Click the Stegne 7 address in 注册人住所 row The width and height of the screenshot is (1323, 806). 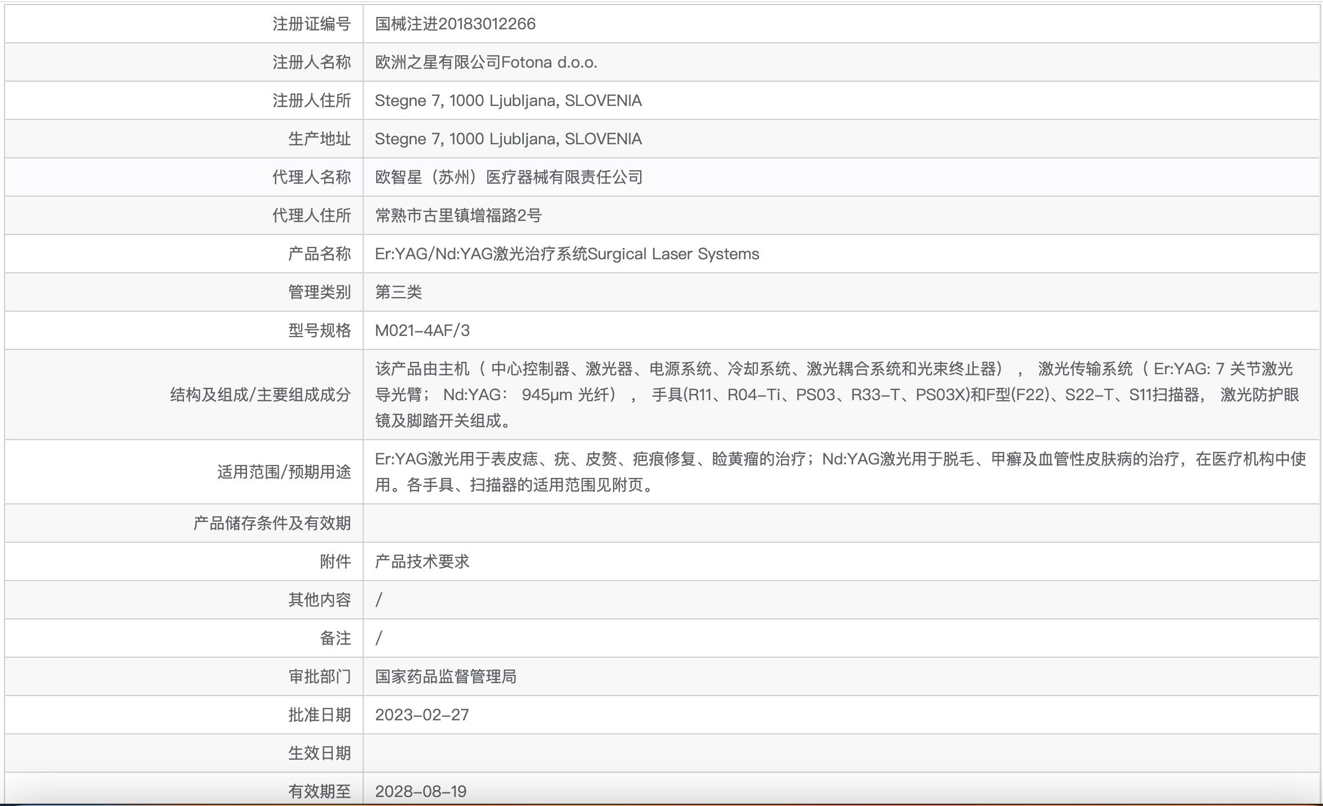[508, 100]
